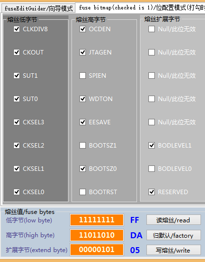205x262 pixels.
Task: Switch to fuseEditGuider wizard mode tab
Action: coord(39,8)
